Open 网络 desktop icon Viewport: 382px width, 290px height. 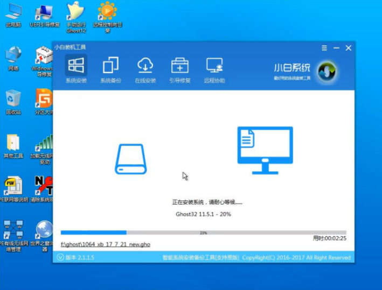click(x=13, y=59)
